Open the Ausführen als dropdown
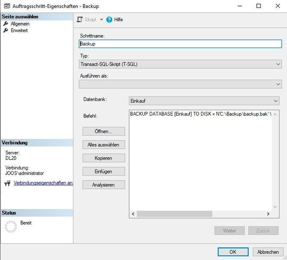287x260 pixels. pyautogui.click(x=180, y=84)
